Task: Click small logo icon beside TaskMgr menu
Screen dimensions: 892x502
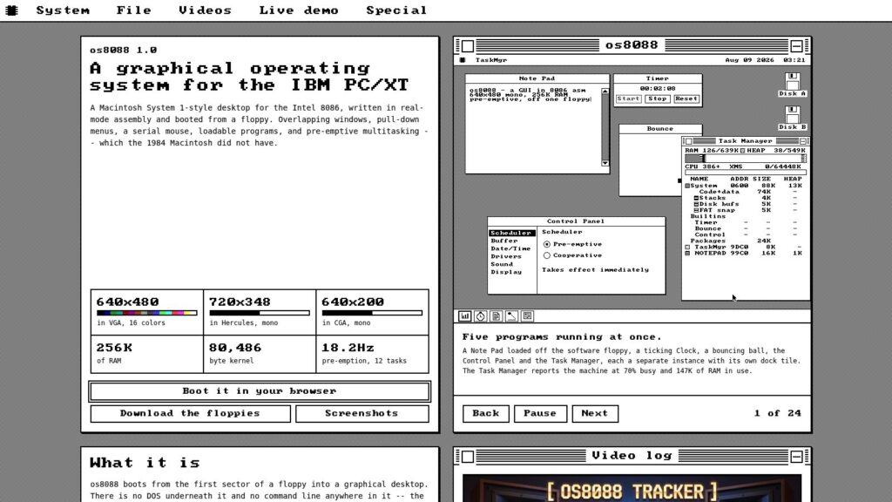Action: click(463, 60)
